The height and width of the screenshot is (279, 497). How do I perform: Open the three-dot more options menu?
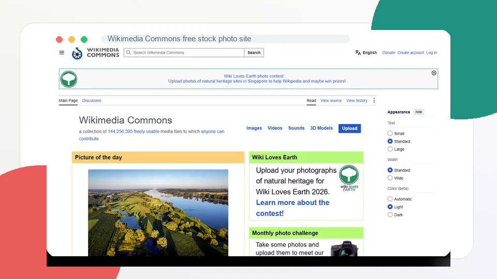[374, 100]
